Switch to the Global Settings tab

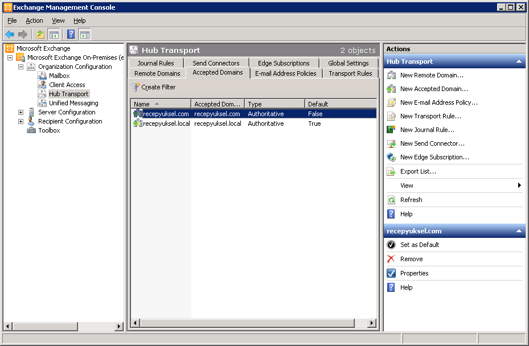[x=348, y=63]
